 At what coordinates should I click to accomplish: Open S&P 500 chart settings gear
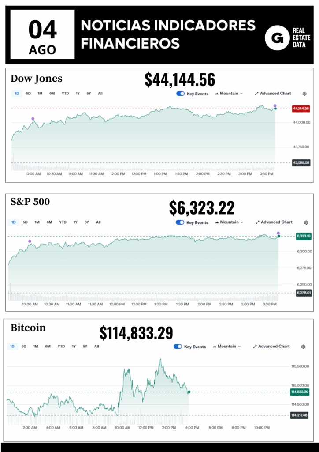(306, 222)
